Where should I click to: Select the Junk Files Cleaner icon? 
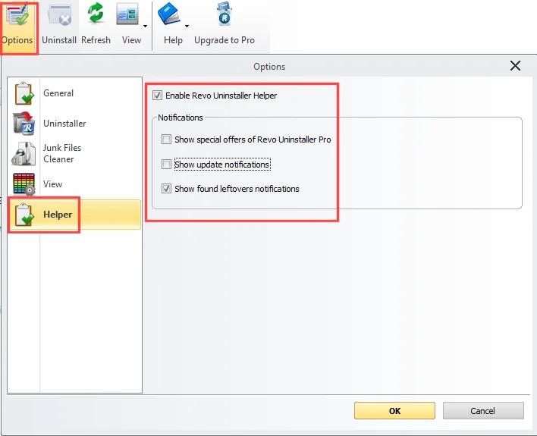pyautogui.click(x=24, y=153)
